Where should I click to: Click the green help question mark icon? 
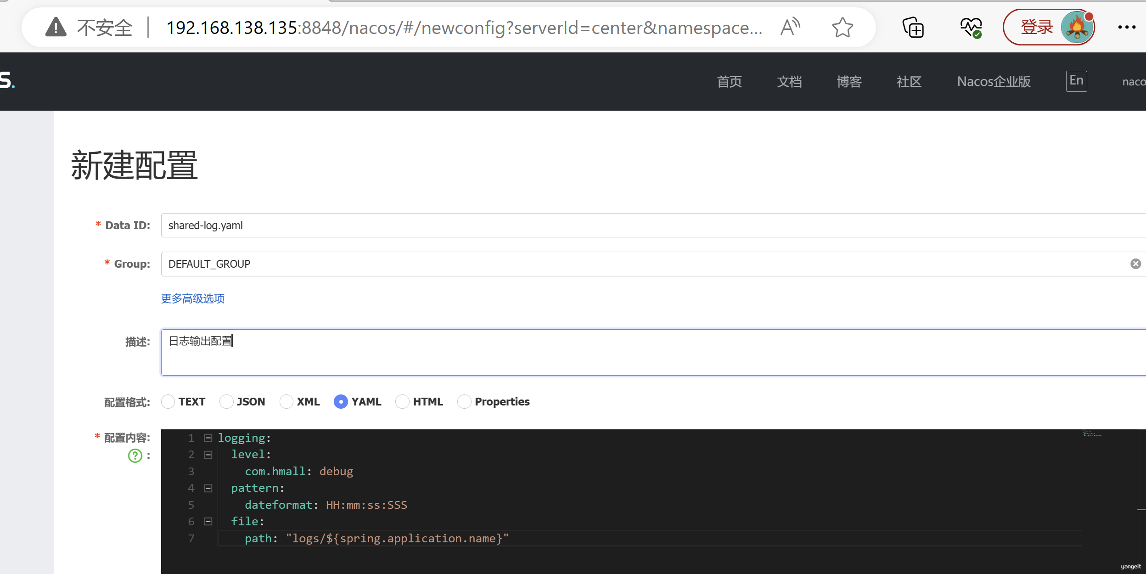pos(135,456)
